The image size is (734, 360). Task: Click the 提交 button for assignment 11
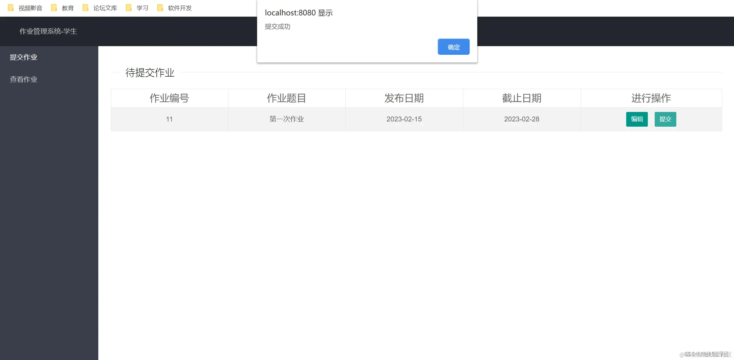(x=665, y=119)
